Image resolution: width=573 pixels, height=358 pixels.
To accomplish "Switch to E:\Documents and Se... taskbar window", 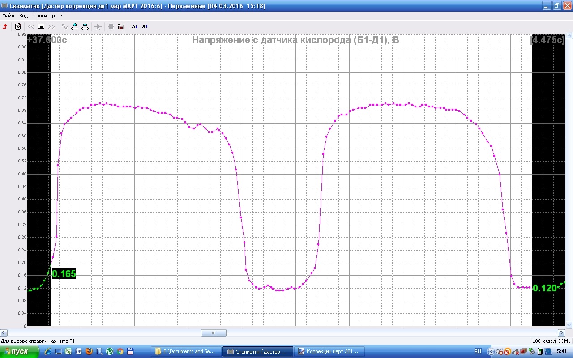I will pyautogui.click(x=186, y=351).
